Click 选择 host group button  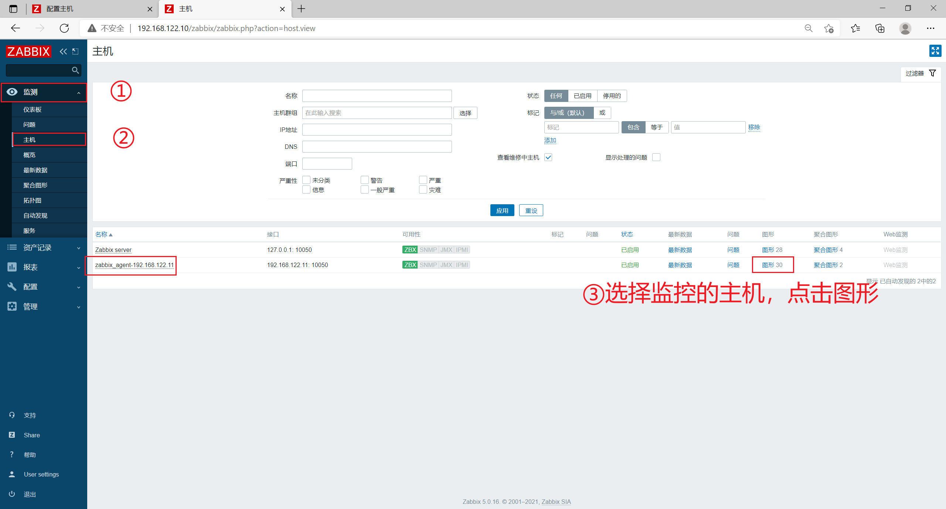tap(465, 113)
